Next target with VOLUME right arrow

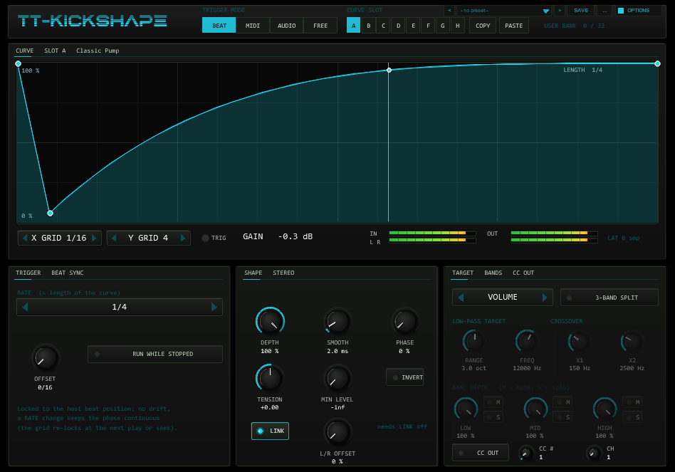545,298
